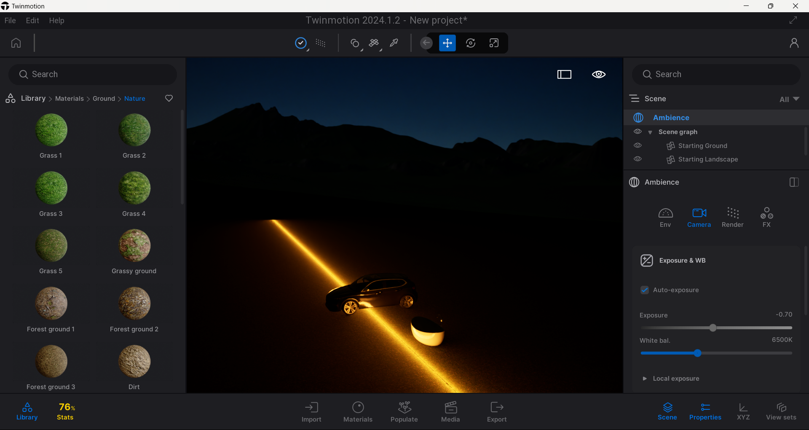Click the Exposure value -0.70
The width and height of the screenshot is (809, 430).
784,314
